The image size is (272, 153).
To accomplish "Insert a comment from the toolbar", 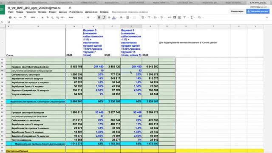I will point(175,17).
